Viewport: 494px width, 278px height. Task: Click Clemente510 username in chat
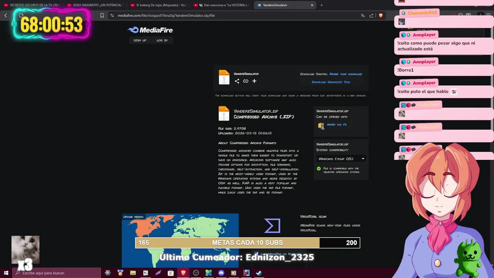click(x=422, y=13)
